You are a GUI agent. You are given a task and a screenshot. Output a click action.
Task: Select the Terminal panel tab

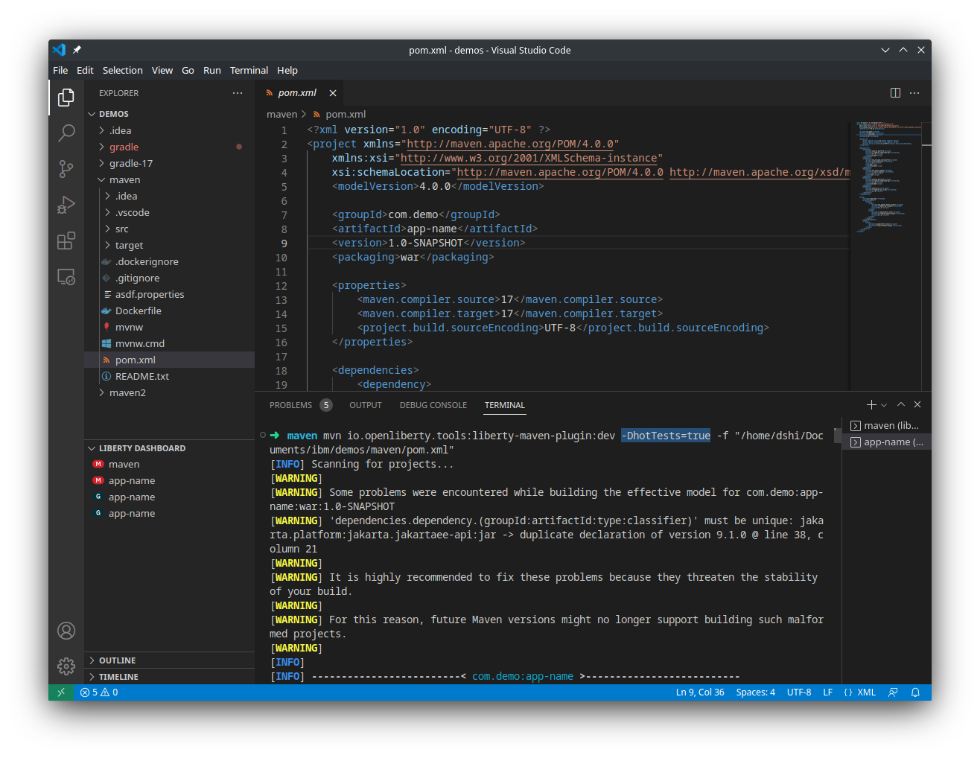point(505,405)
